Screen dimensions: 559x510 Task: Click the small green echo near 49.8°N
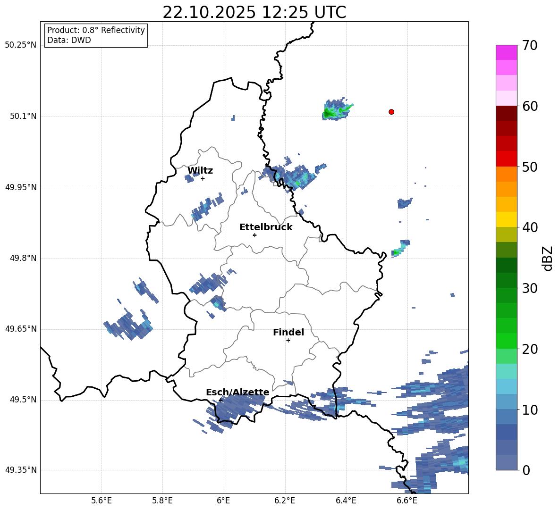pyautogui.click(x=398, y=252)
